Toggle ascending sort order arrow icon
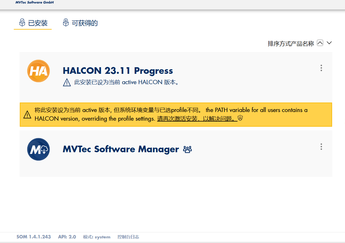 coord(320,43)
